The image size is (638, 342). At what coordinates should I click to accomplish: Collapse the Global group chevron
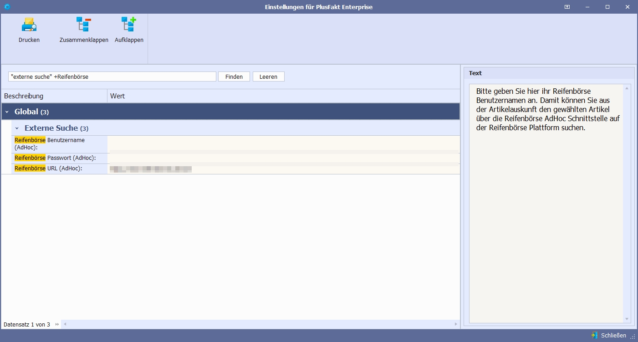7,112
